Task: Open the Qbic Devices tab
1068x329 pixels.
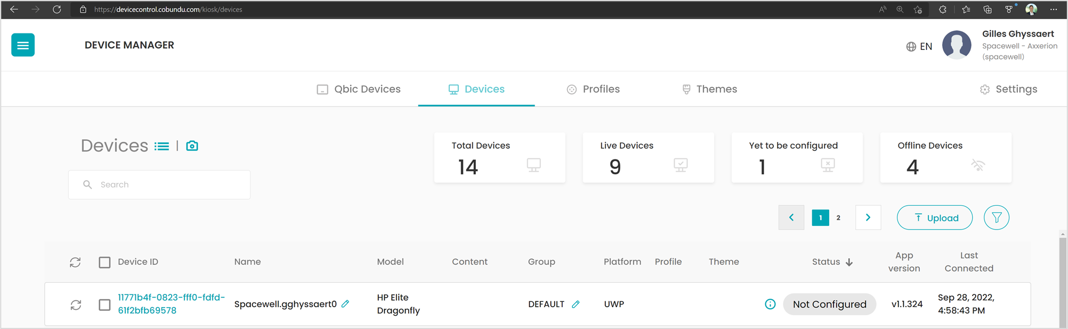Action: (359, 89)
